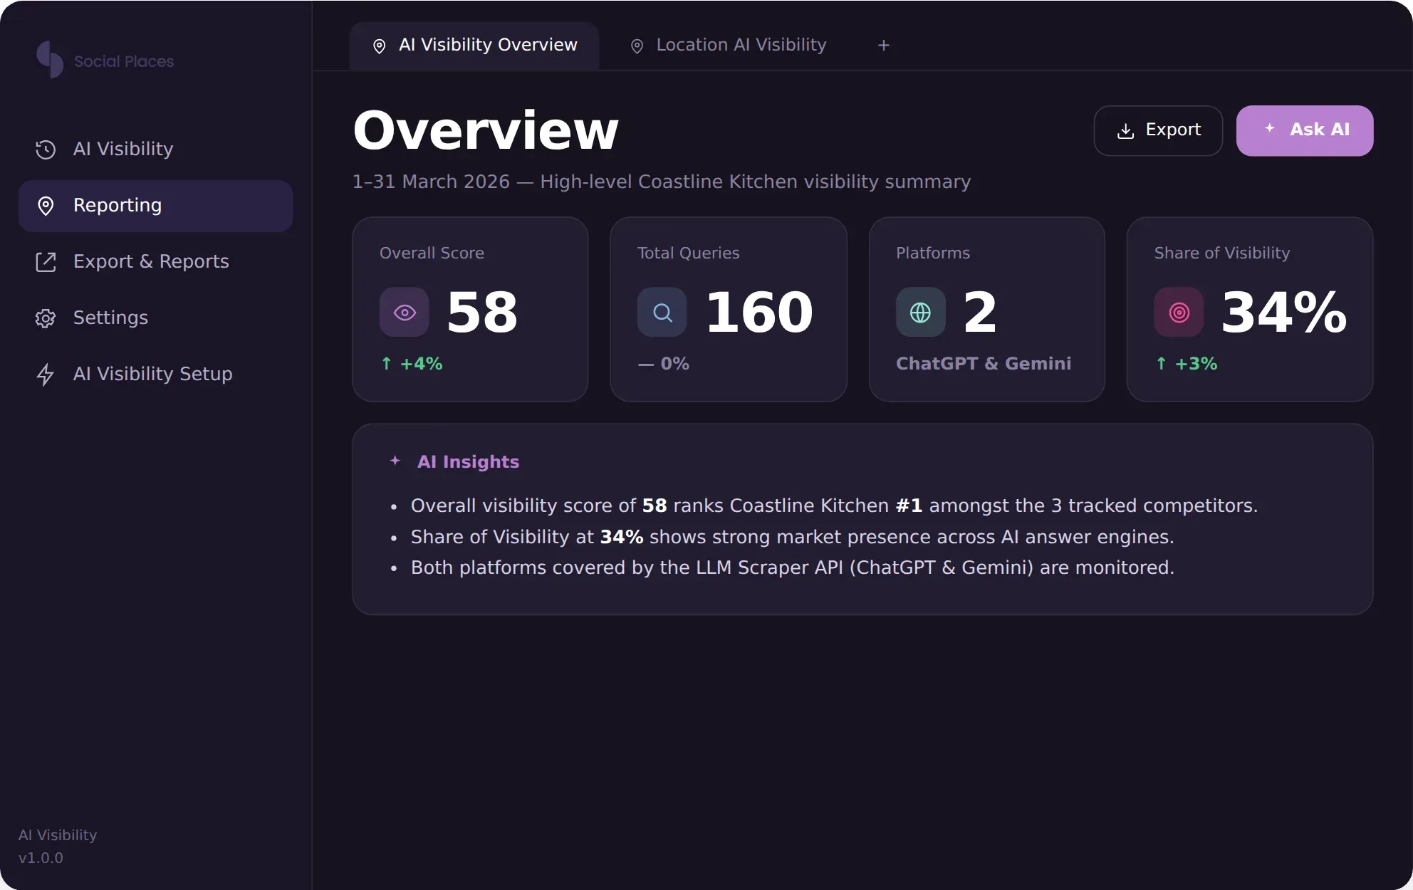Click the platforms count value 2
Screen dimensions: 1413x890
click(x=980, y=313)
